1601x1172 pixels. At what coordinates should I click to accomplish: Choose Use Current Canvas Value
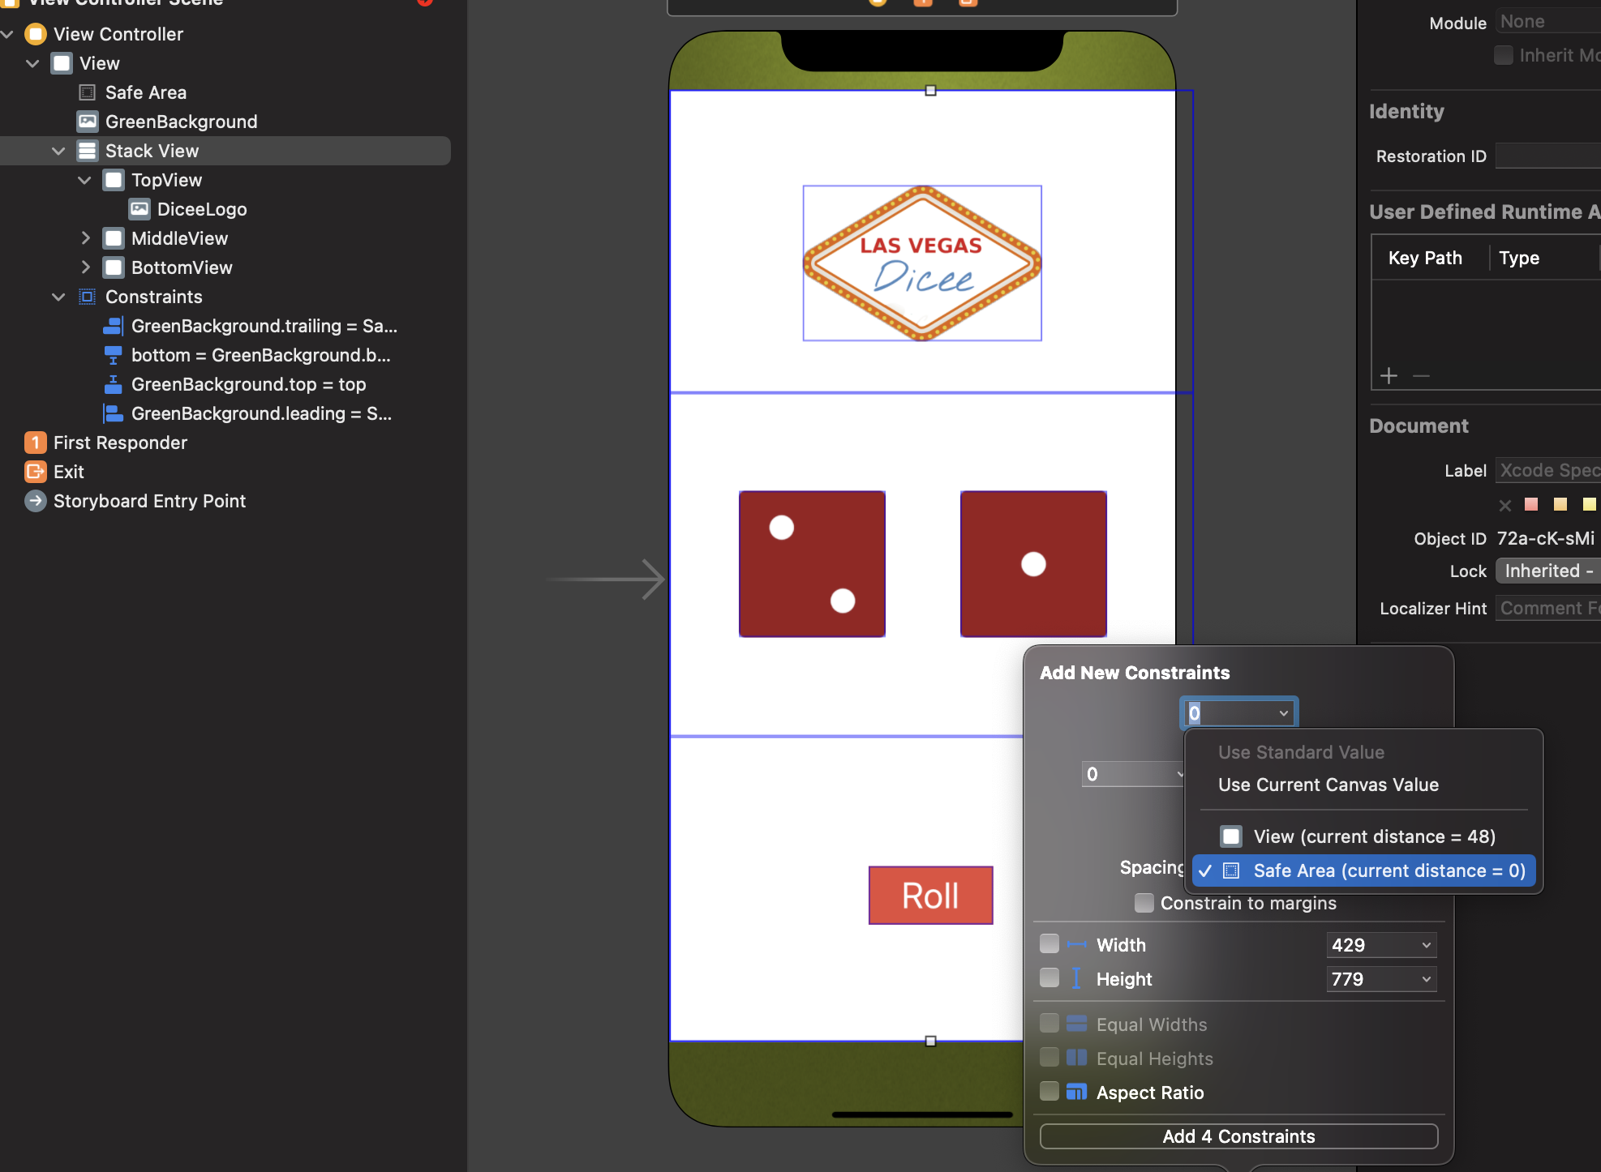coord(1328,785)
